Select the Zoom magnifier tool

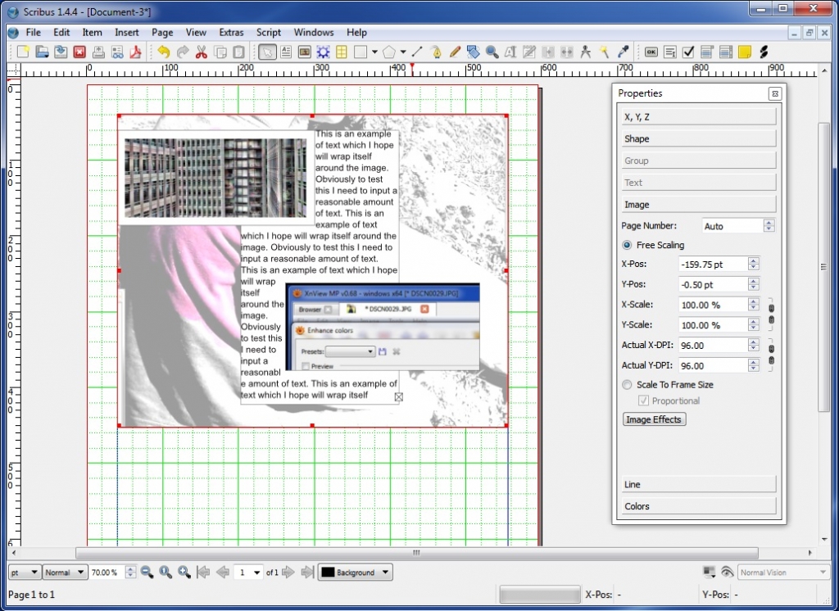[491, 52]
